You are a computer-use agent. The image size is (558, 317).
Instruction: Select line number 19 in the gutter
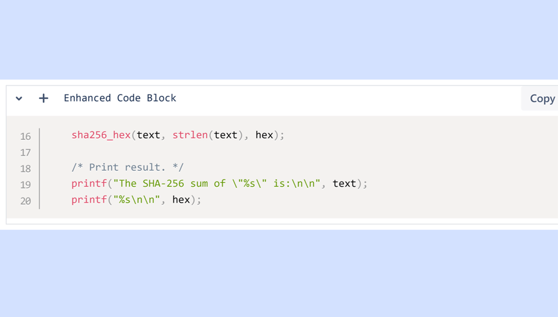coord(26,185)
